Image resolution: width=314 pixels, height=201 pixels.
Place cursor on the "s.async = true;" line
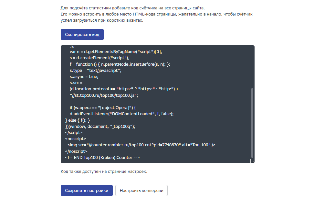[x=84, y=77]
